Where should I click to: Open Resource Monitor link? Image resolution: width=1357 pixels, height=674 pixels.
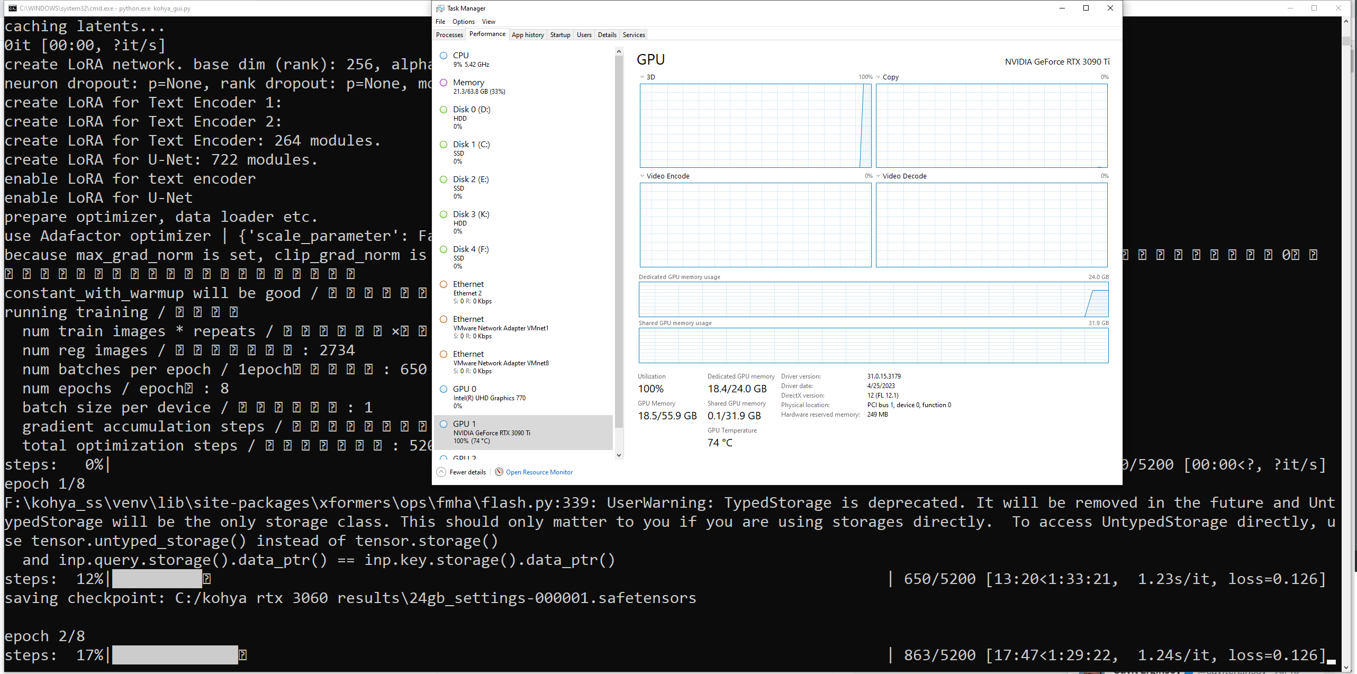click(539, 472)
